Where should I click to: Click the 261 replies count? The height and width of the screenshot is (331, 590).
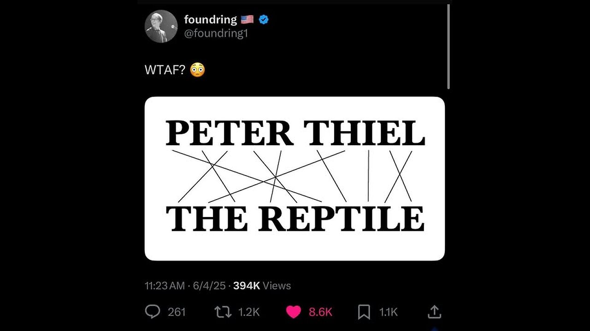point(177,313)
